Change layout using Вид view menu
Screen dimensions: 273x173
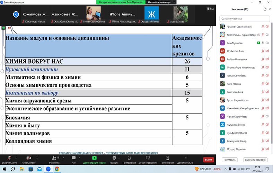coord(210,9)
